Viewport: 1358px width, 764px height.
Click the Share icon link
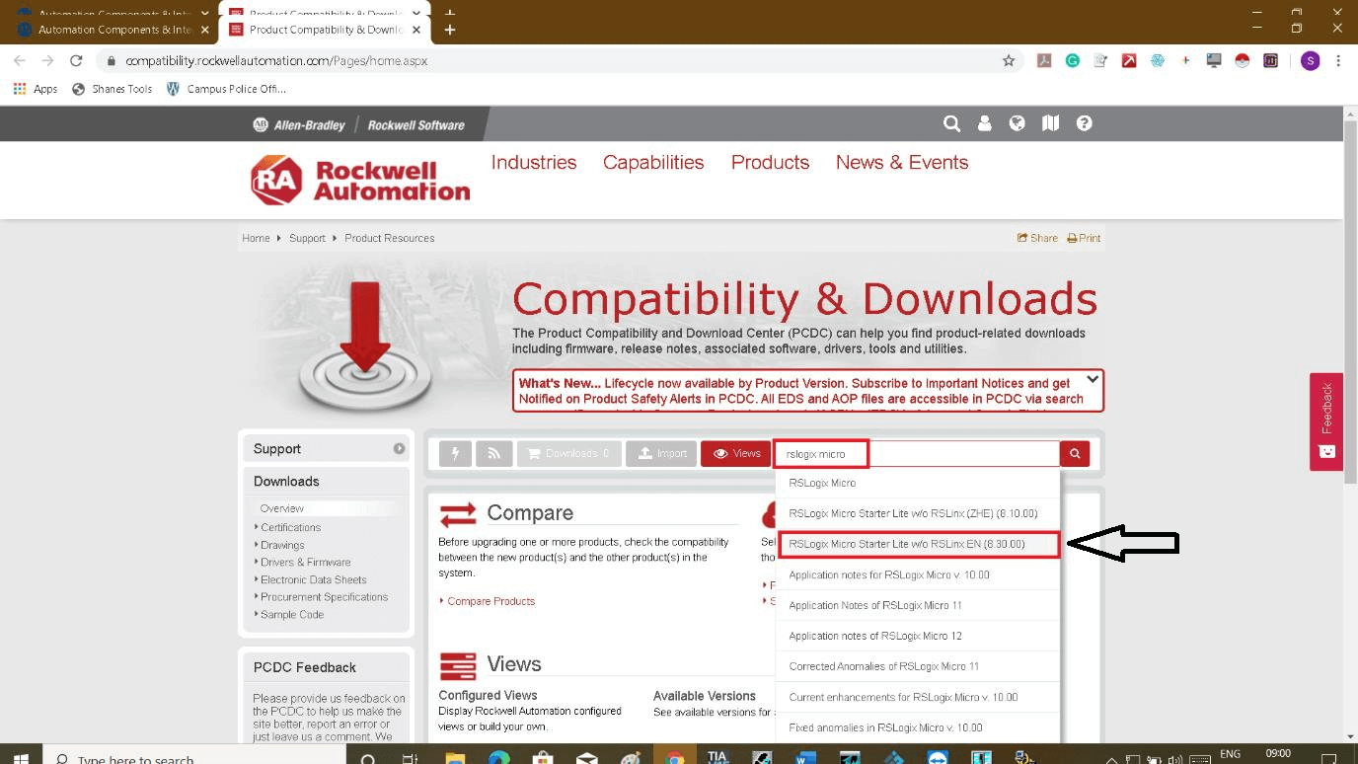tap(1037, 238)
